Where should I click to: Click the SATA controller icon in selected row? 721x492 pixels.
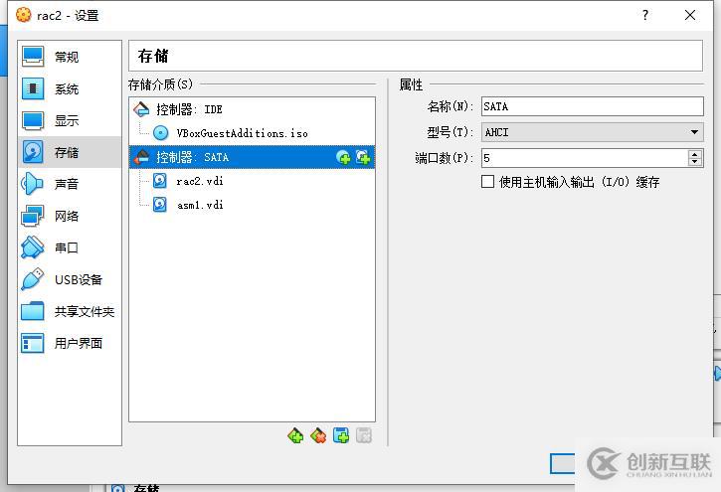(141, 157)
